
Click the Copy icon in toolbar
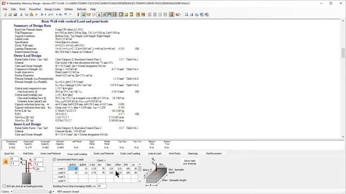point(26,15)
